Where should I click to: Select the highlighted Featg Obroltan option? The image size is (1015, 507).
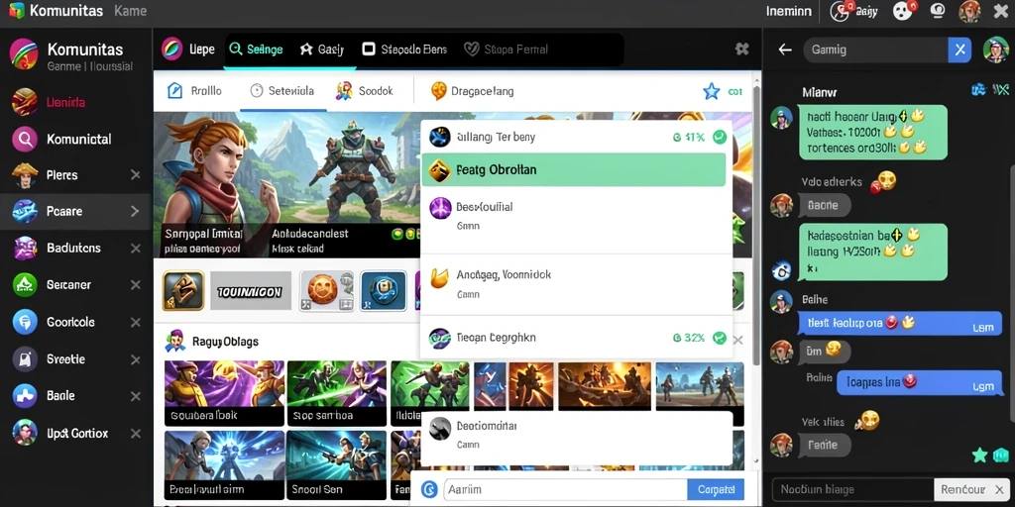tap(574, 170)
